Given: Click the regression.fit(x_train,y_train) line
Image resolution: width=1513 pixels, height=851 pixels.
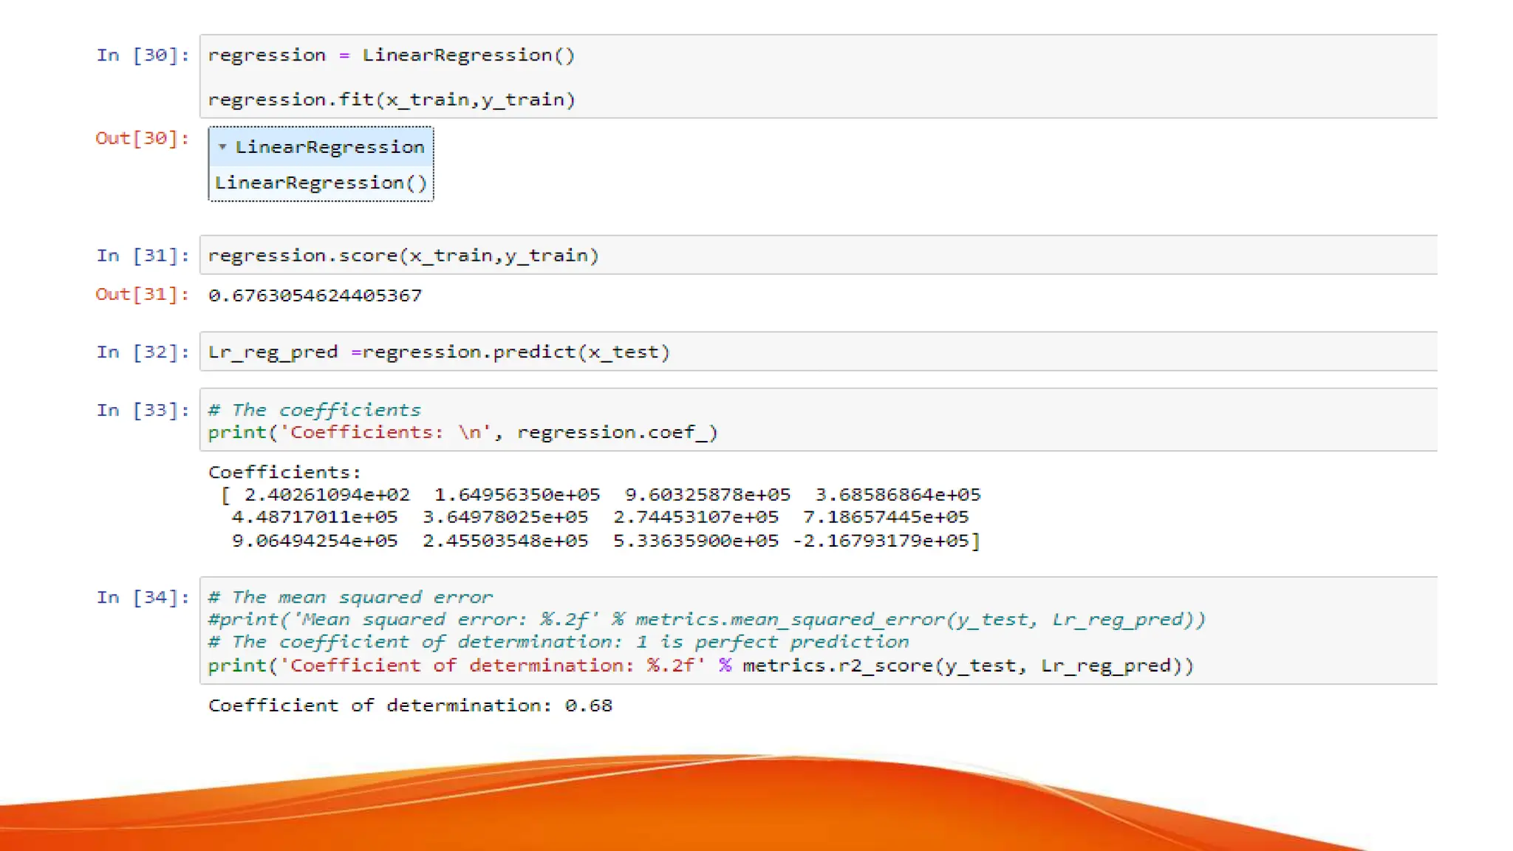Looking at the screenshot, I should point(391,100).
